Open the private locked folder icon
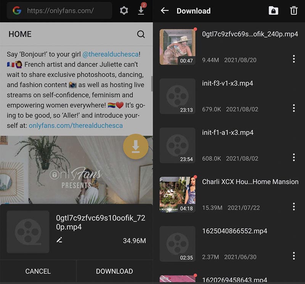Screen dimensions: 305x284 click(x=273, y=11)
